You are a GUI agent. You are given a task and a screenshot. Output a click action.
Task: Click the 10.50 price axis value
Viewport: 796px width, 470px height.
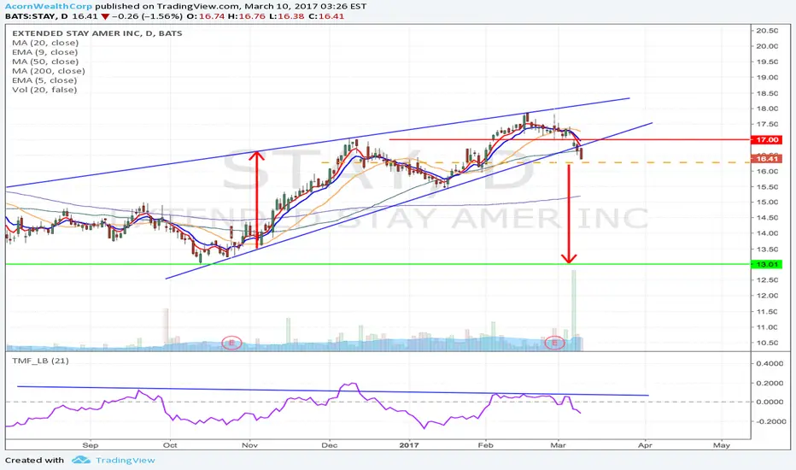tap(767, 343)
